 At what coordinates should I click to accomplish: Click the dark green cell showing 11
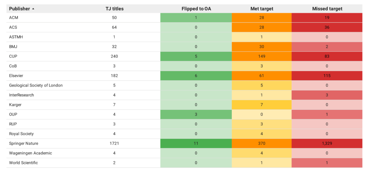pyautogui.click(x=196, y=144)
